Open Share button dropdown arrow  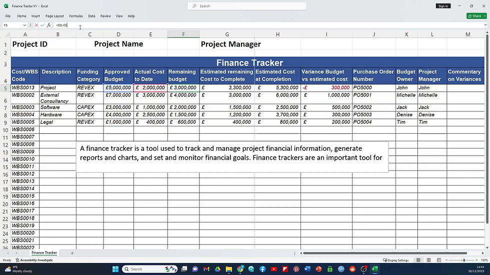coord(484,16)
